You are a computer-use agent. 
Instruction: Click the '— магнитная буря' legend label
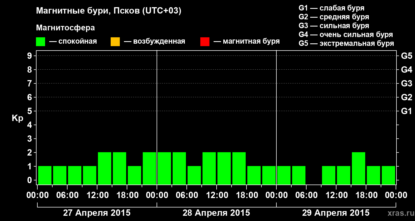point(247,41)
